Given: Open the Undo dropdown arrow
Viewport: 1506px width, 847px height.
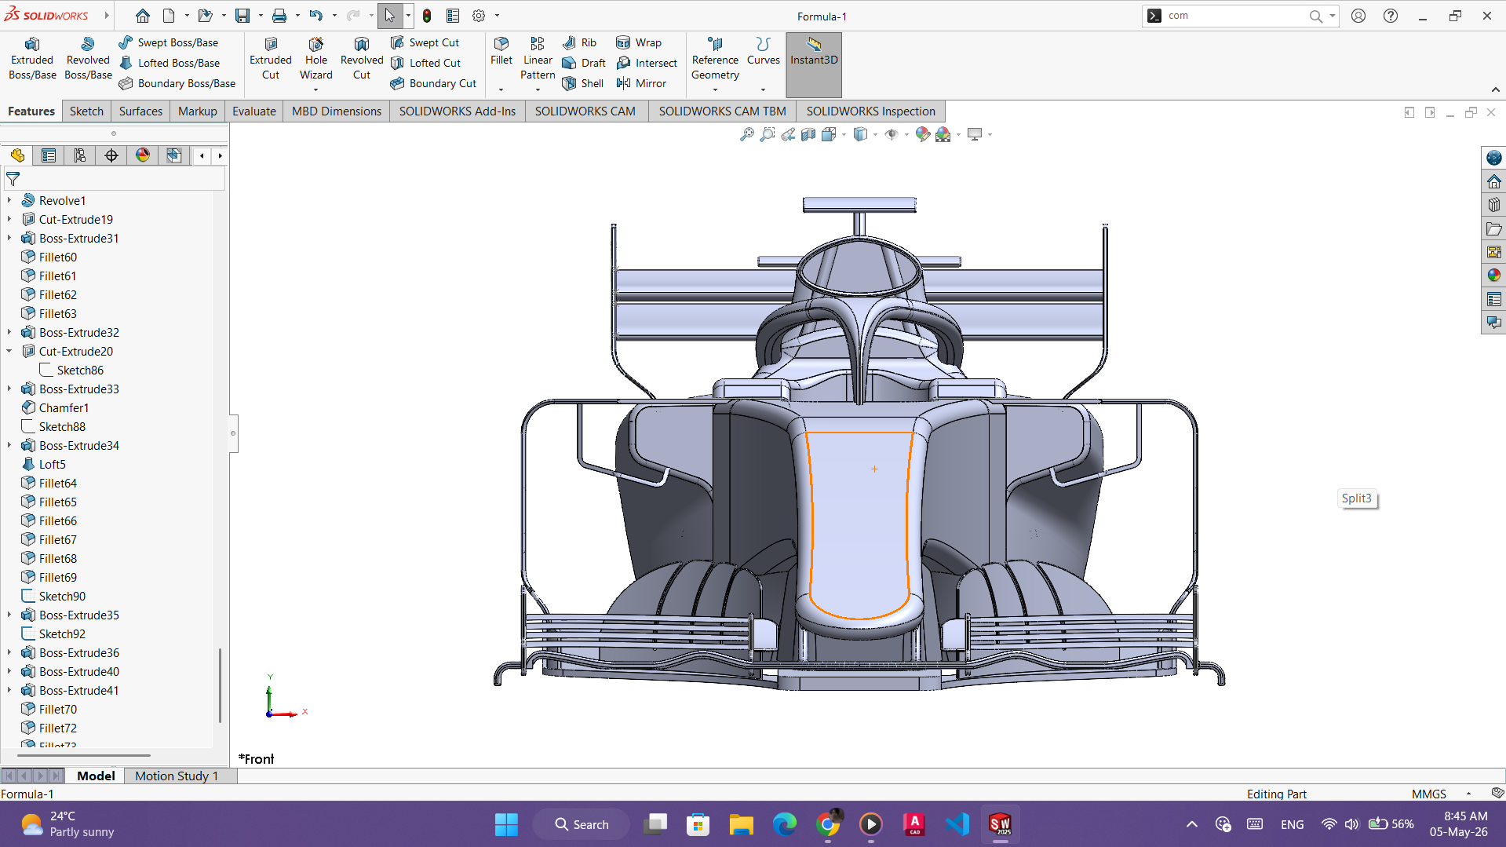Looking at the screenshot, I should coord(334,16).
